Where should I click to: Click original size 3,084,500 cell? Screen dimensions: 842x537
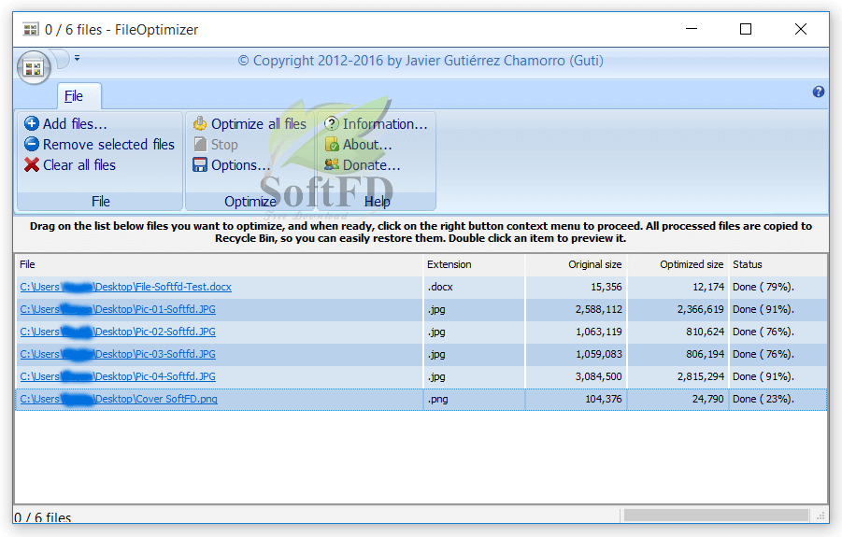tap(577, 377)
